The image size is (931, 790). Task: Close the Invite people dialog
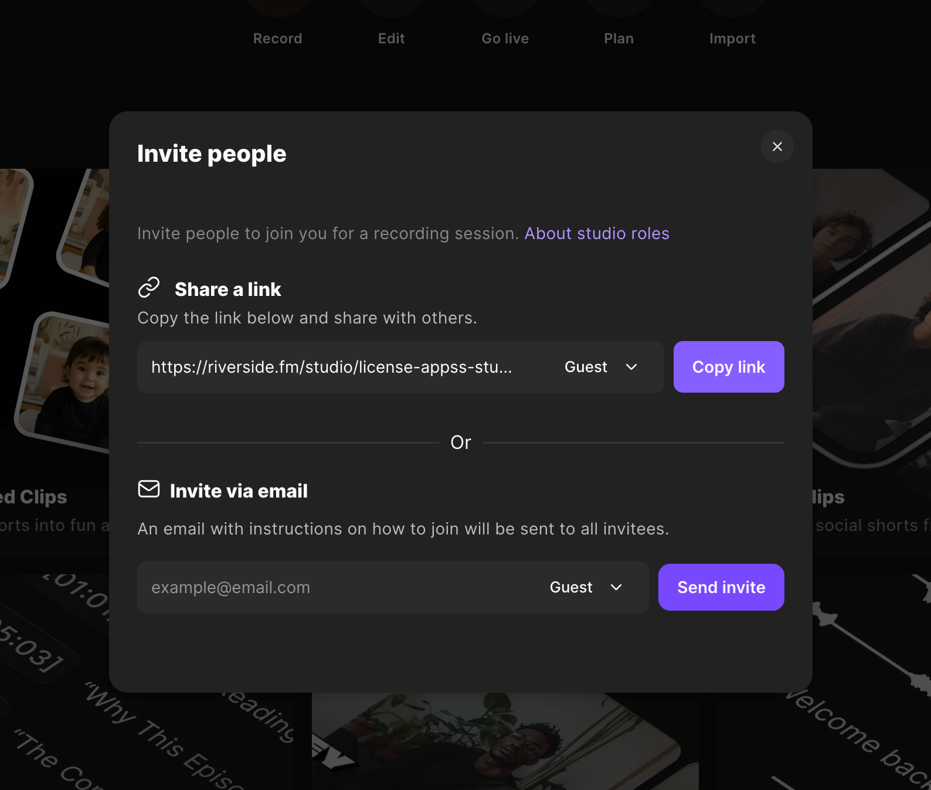777,147
